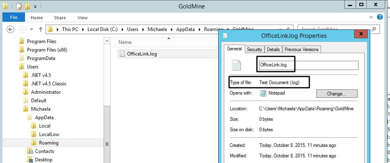Expand the ribbon using the chevron
The height and width of the screenshot is (163, 390).
click(371, 18)
